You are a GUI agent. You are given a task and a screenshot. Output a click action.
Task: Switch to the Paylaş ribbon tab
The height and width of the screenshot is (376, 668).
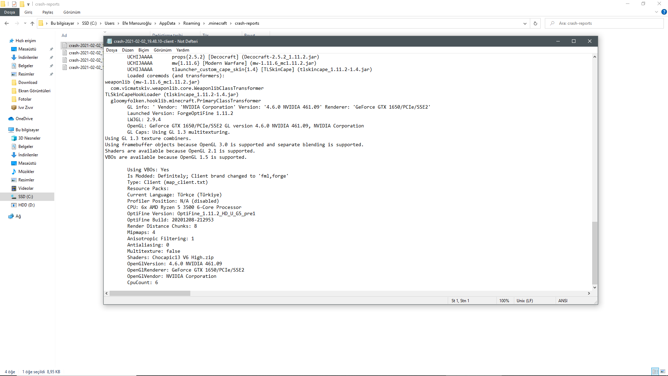point(48,12)
